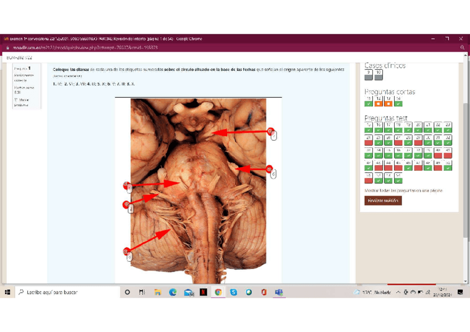
Task: Click 'Mostrar todas las preguntas en una página' link
Action: [x=403, y=191]
